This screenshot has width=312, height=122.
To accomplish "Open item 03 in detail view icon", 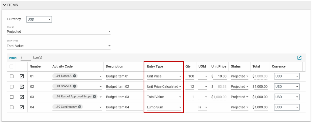I will [22, 97].
